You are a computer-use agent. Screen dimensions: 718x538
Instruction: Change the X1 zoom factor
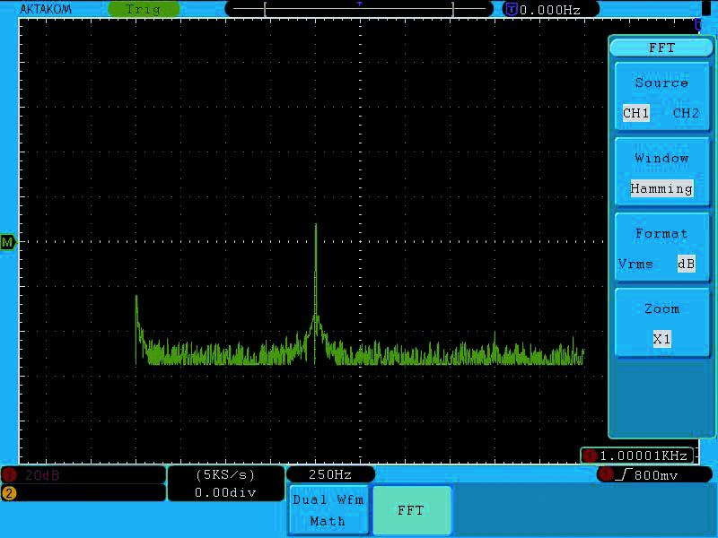(661, 339)
